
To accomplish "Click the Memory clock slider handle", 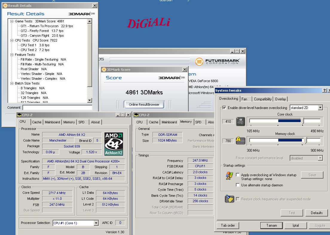I will click(306, 140).
